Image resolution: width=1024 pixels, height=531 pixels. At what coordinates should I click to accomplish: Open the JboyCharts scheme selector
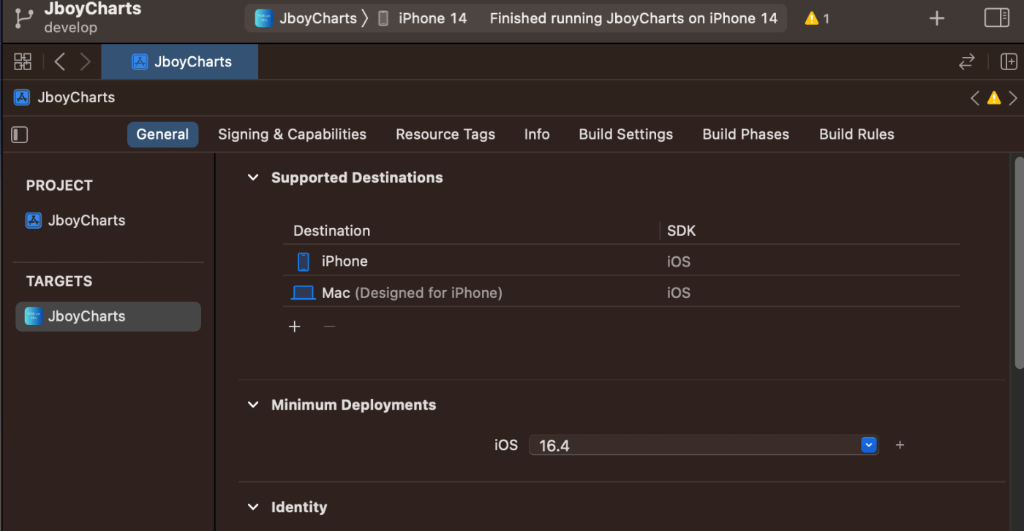tap(306, 18)
